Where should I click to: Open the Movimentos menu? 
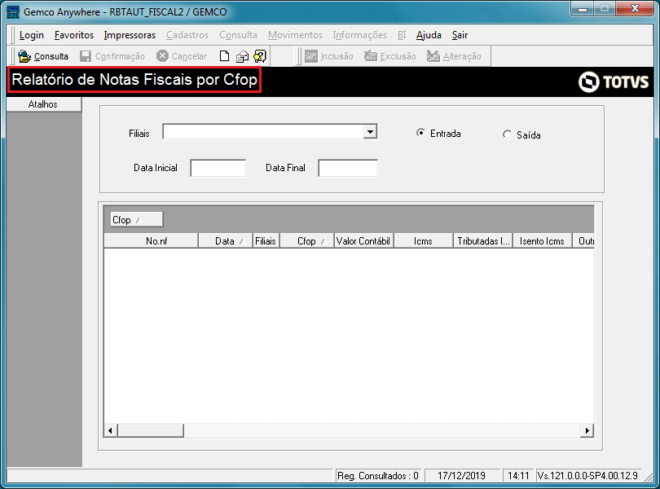pos(295,35)
